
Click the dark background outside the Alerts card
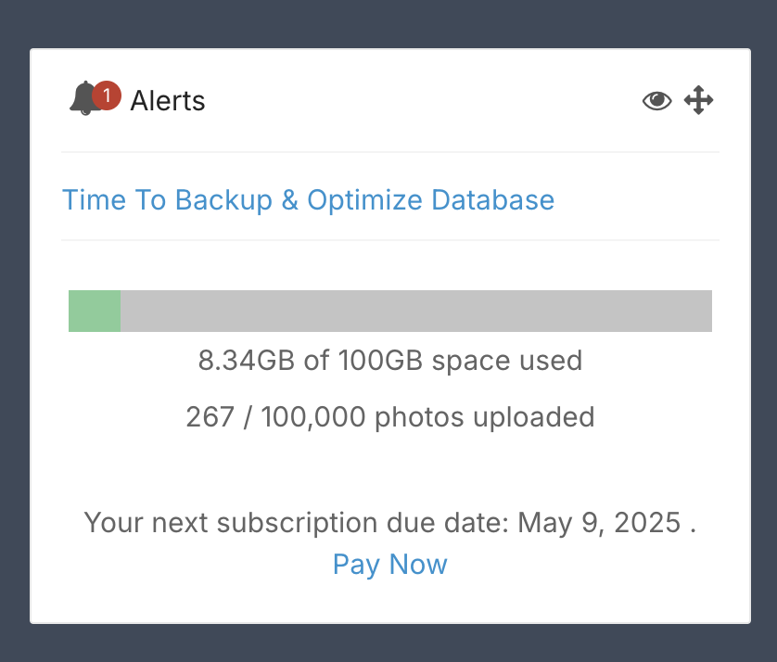pos(388,24)
